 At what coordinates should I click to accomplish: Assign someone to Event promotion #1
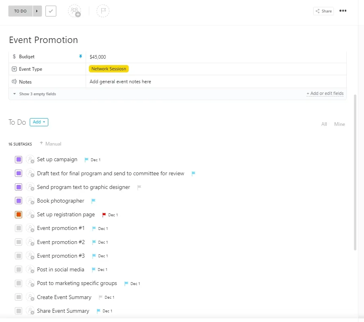(31, 228)
